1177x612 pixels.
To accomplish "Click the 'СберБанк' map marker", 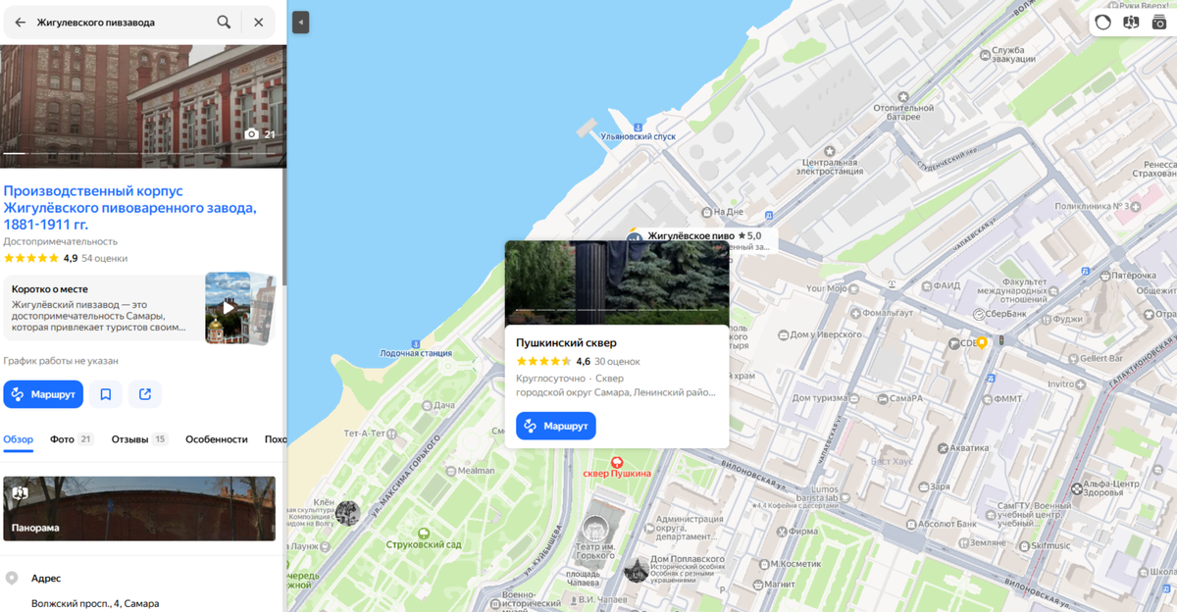I will 979,314.
